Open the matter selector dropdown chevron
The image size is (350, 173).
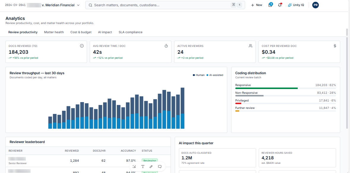click(x=78, y=5)
